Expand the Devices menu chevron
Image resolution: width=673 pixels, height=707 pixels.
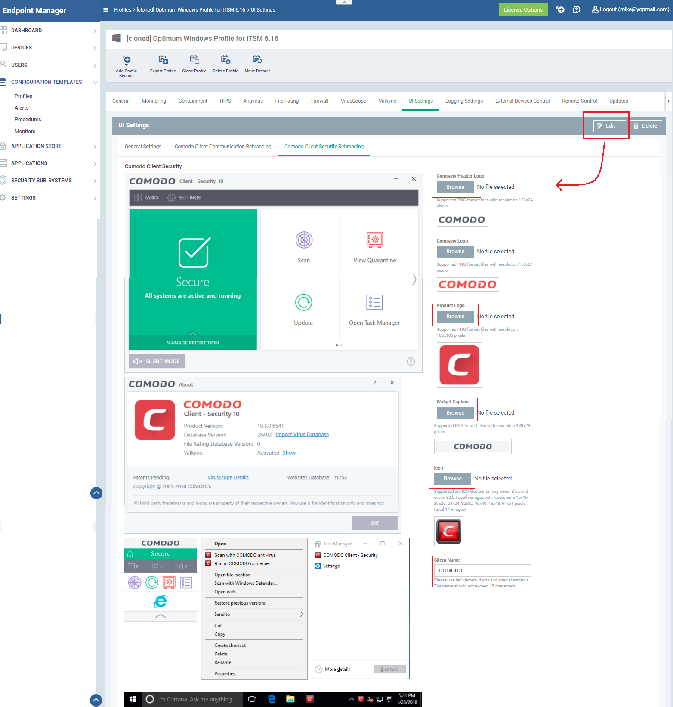point(95,48)
